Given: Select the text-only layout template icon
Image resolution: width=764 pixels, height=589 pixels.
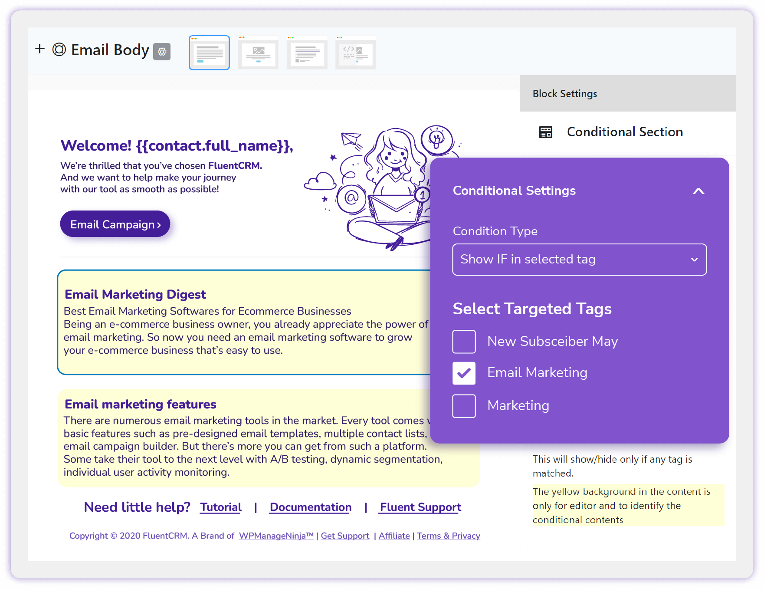Looking at the screenshot, I should tap(209, 53).
